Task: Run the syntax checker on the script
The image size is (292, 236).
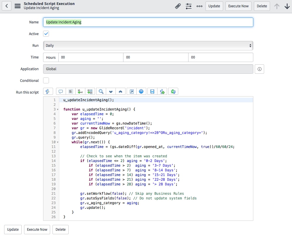Action: click(x=162, y=91)
